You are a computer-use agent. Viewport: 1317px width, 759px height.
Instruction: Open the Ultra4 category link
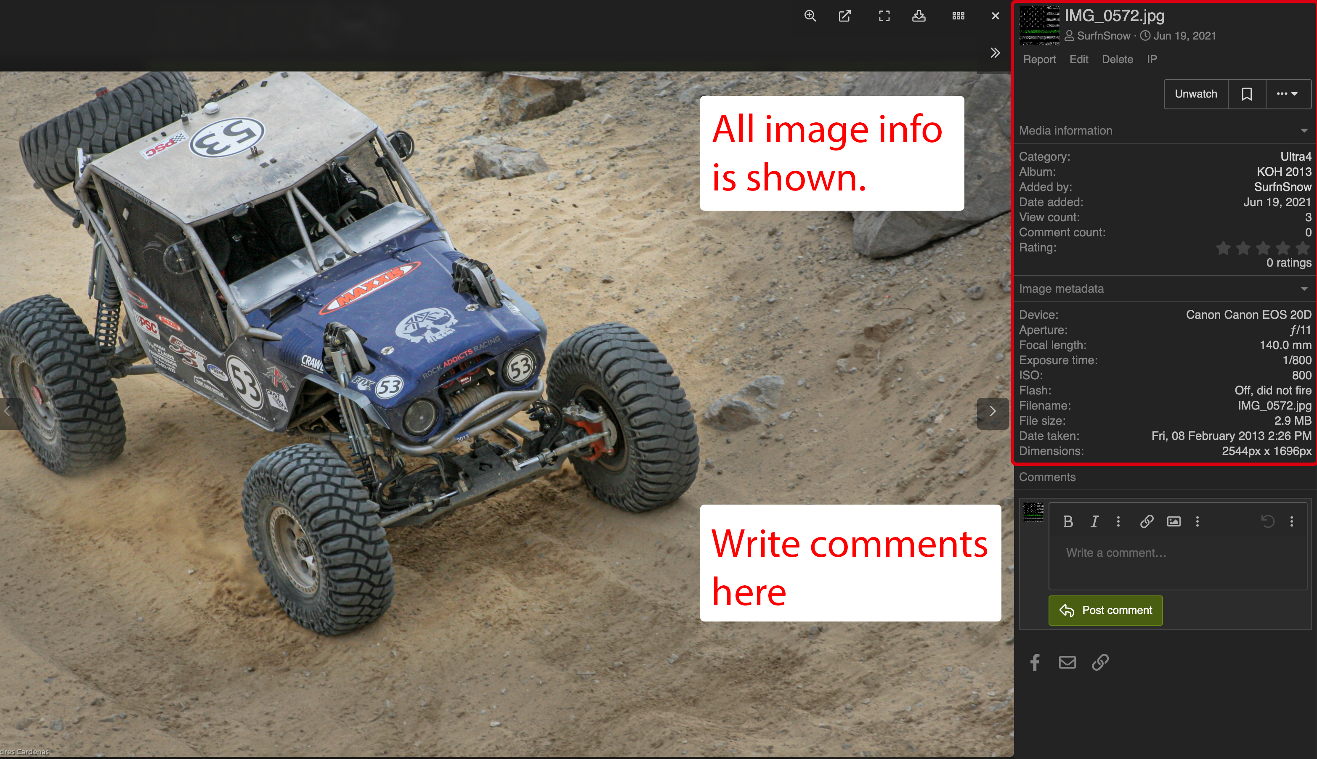[1296, 156]
